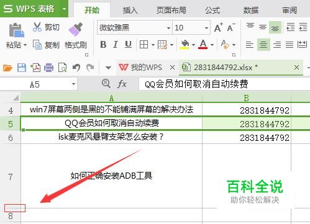
Task: Apply red font color A
Action: pos(203,45)
